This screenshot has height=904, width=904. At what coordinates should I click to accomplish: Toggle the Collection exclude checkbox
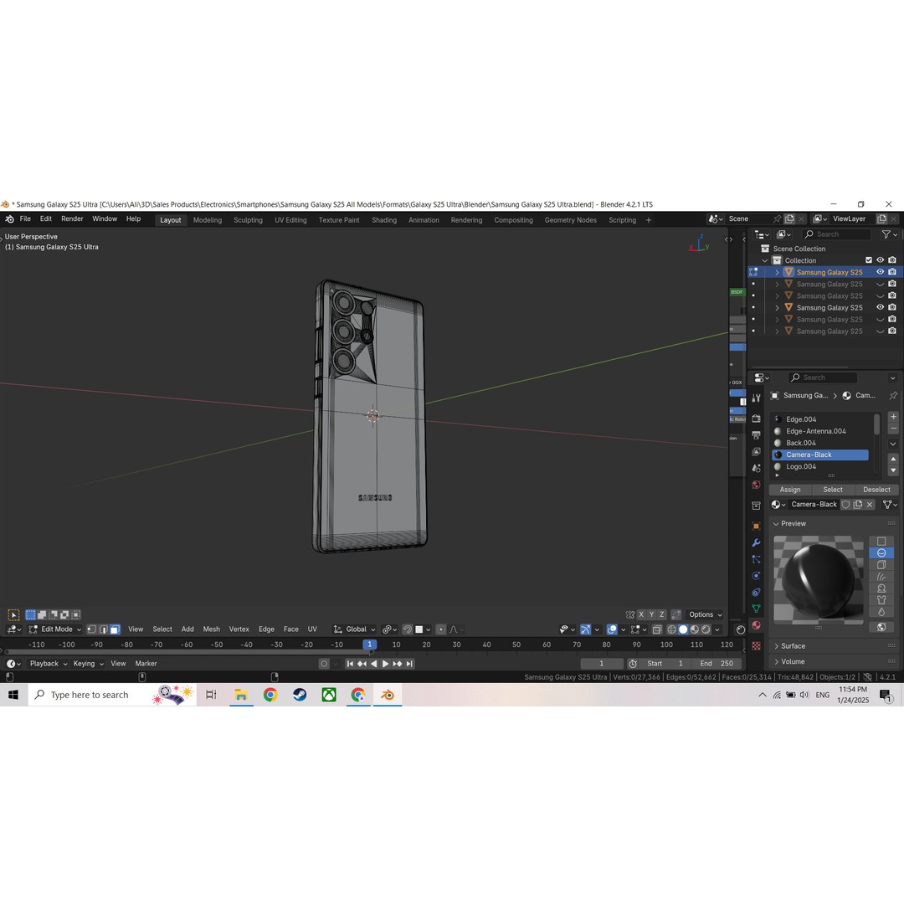pos(868,260)
